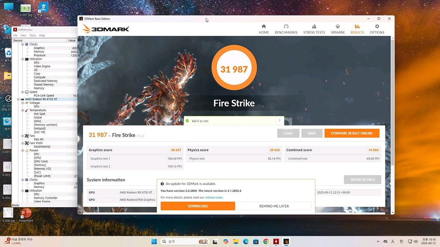
Task: Click the Value column header in HWMonitor
Action: (72, 40)
